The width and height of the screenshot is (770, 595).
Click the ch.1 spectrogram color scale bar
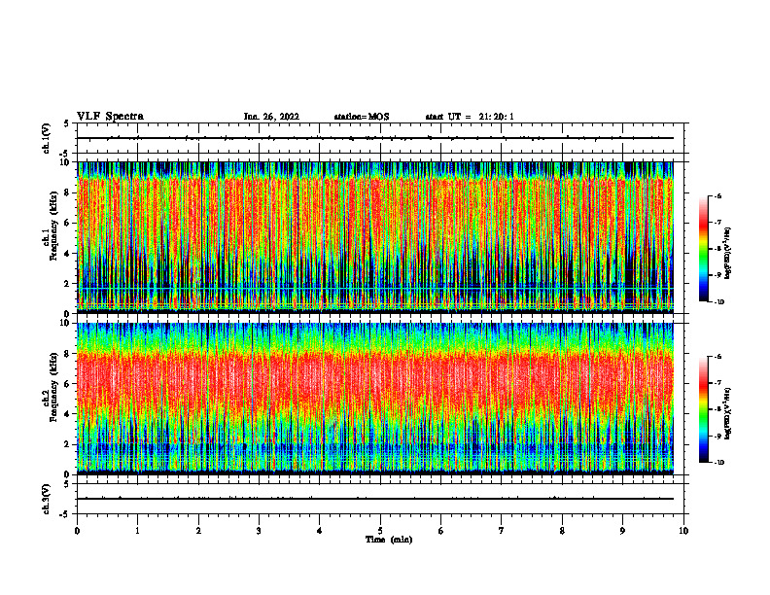703,249
